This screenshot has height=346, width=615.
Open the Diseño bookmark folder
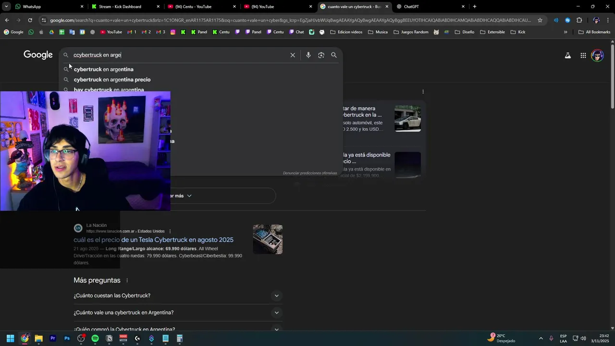[464, 32]
